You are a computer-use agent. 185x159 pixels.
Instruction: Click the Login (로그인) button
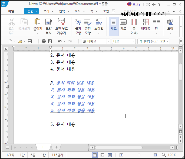click(x=134, y=4)
